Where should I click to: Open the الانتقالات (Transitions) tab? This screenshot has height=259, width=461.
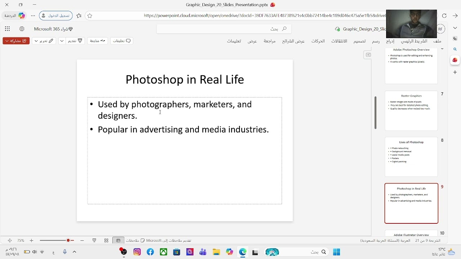pos(339,41)
